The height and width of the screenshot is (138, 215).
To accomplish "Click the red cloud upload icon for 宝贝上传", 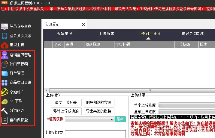I will [5, 45].
